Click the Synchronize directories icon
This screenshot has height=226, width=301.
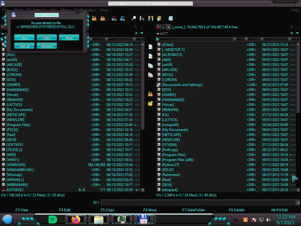(151, 18)
